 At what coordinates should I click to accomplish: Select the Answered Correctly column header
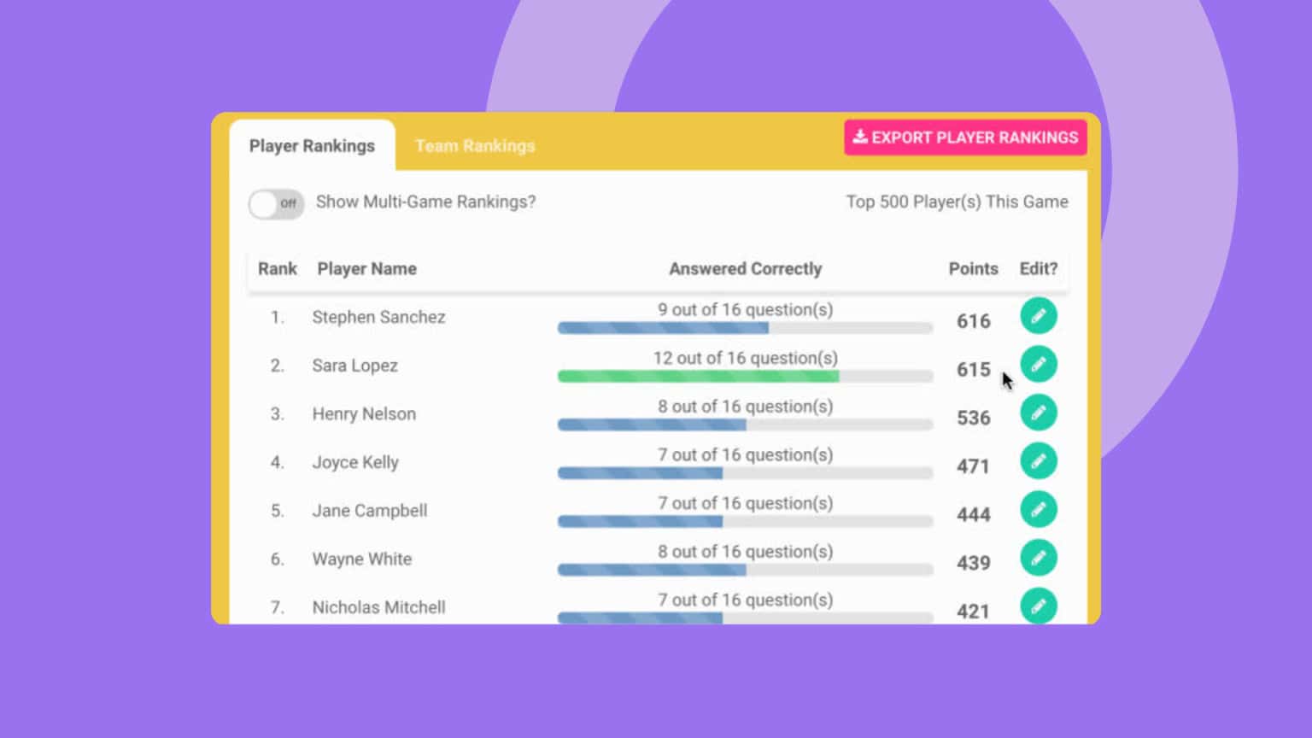click(745, 268)
